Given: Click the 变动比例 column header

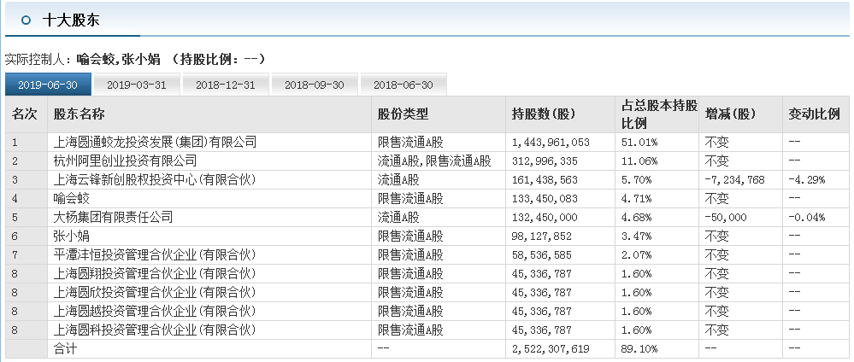Looking at the screenshot, I should [815, 114].
